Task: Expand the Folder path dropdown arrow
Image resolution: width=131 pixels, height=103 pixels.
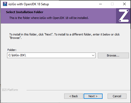Action: (93, 55)
